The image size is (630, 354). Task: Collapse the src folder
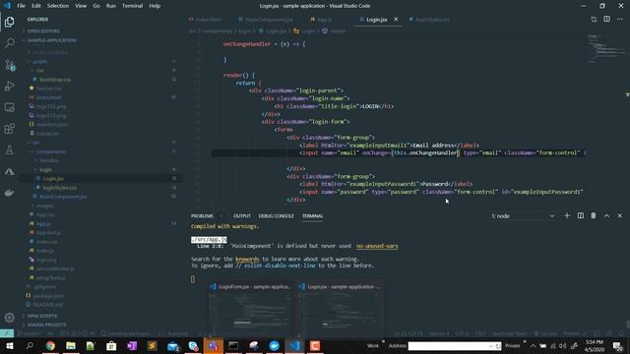pos(35,143)
